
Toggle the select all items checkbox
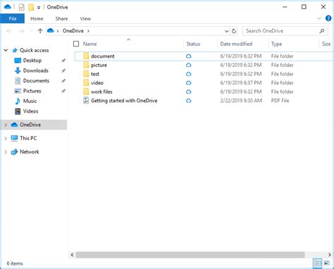pos(76,44)
